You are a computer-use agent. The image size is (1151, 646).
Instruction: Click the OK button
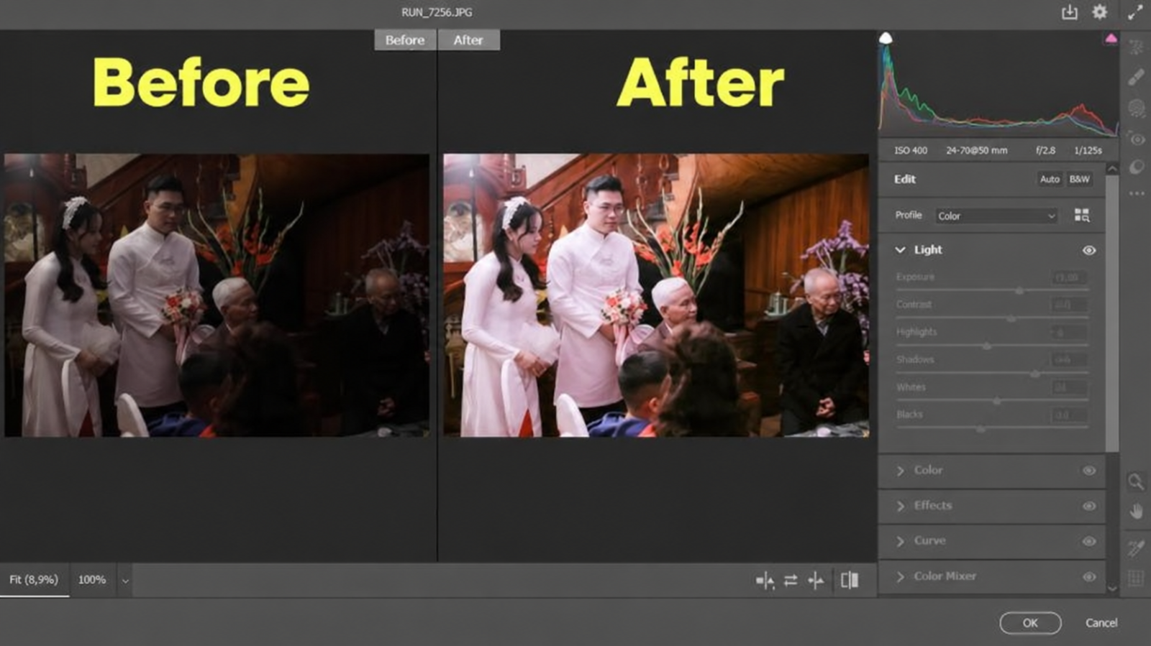(x=1030, y=623)
